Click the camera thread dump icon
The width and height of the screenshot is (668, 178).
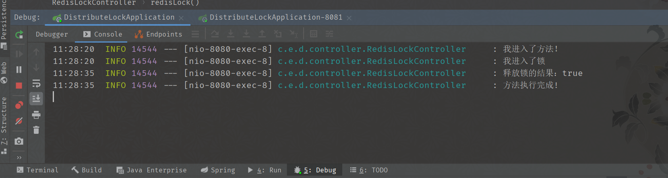[19, 141]
